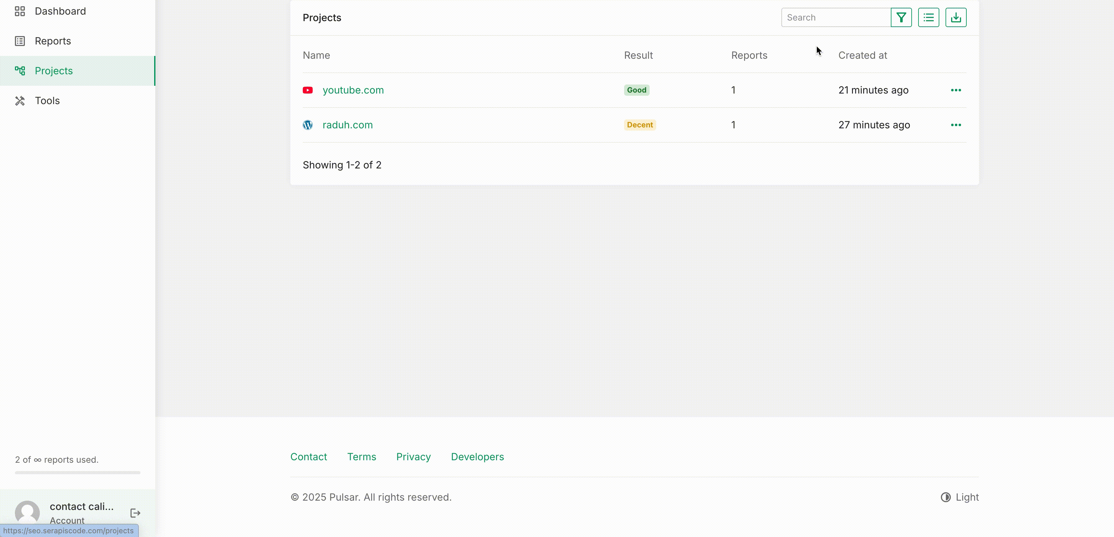The image size is (1114, 537).
Task: Select Projects menu item
Action: [x=78, y=71]
